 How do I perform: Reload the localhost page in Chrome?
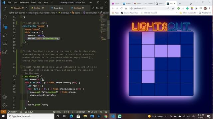click(121, 8)
